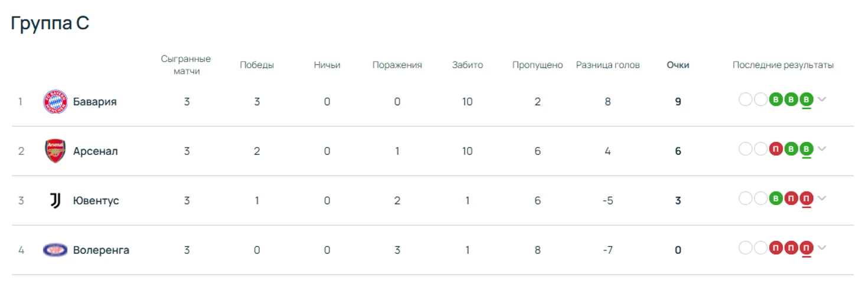Click the Arsenal club crest
The image size is (862, 291).
55,151
